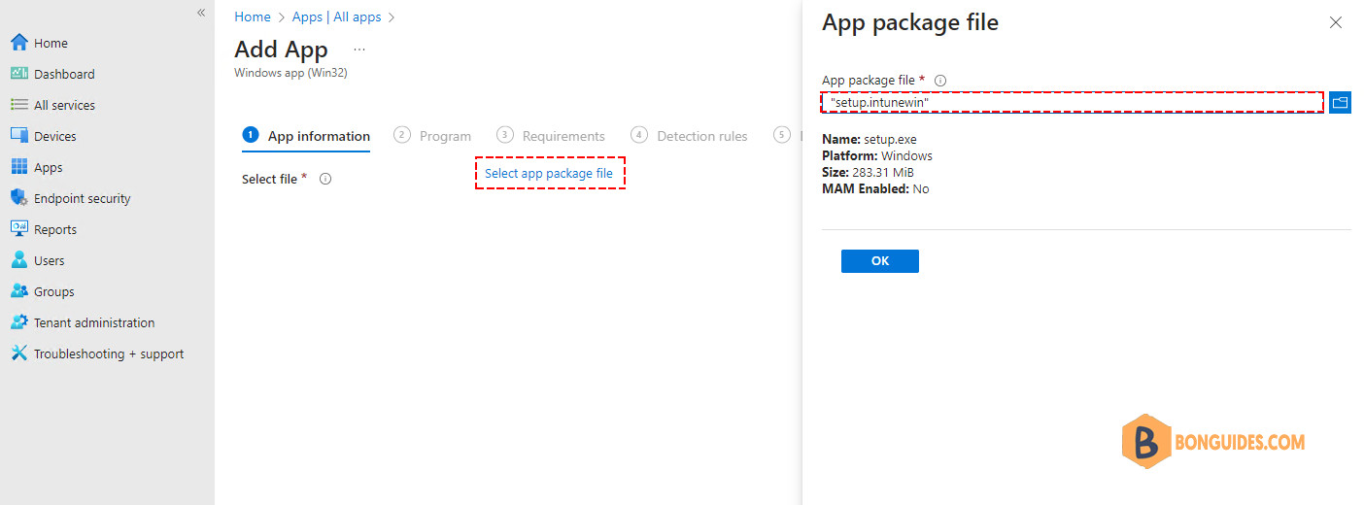
Task: Open Tenant administration section
Action: coord(94,322)
